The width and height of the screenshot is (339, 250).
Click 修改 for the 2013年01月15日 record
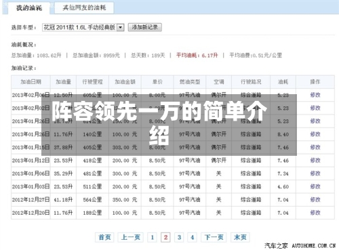click(x=315, y=147)
